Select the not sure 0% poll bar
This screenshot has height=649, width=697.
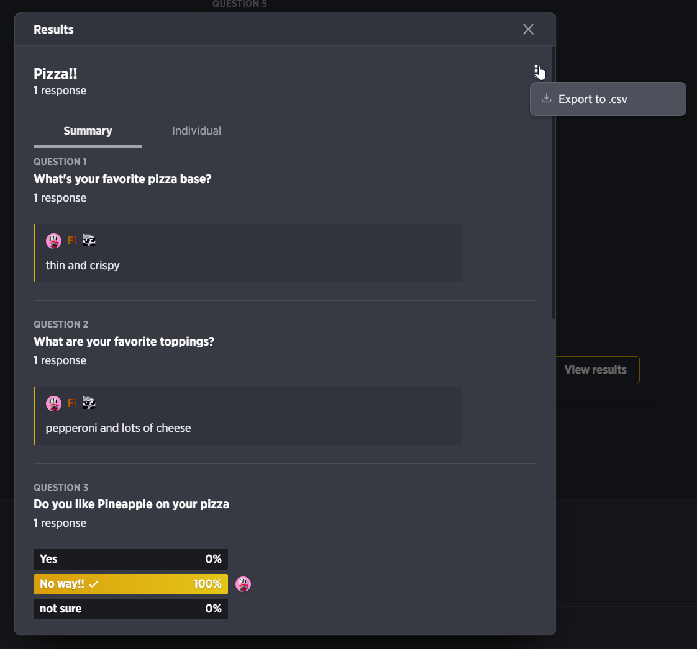pyautogui.click(x=130, y=609)
